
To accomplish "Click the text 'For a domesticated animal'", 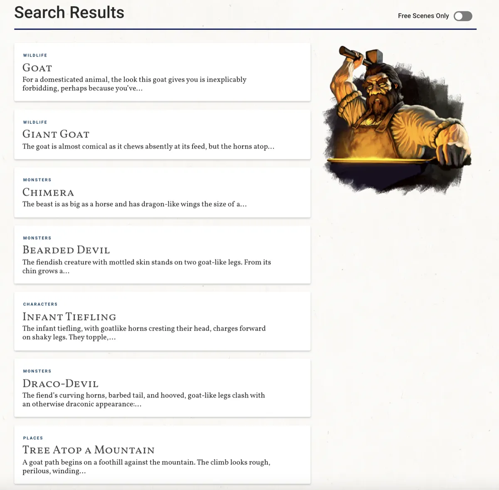I will (x=66, y=79).
